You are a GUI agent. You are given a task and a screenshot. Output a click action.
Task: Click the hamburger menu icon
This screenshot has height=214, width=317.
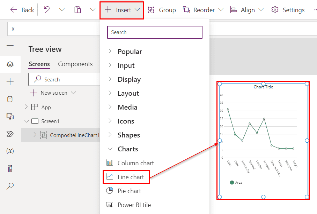click(10, 47)
